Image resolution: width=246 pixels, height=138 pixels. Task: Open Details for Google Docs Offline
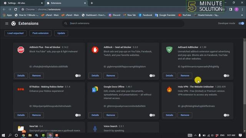(95, 115)
